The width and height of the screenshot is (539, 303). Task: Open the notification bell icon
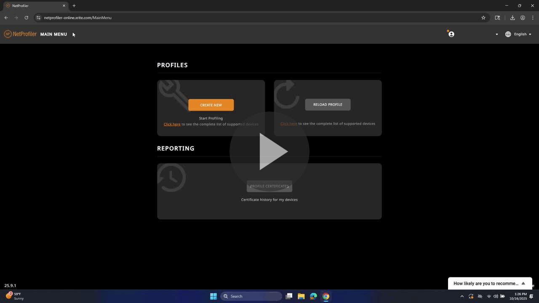[x=531, y=296]
